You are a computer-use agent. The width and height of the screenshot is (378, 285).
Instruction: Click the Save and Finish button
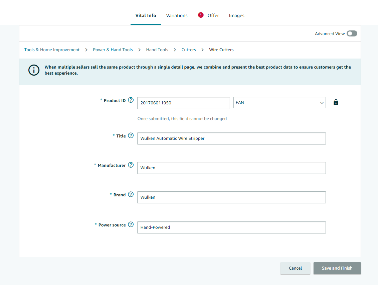click(x=337, y=268)
